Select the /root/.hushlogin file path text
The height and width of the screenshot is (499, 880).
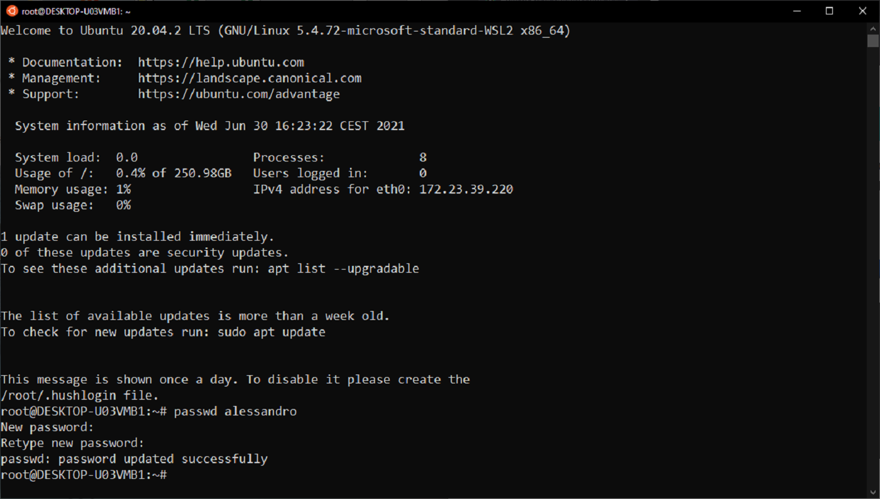pos(58,395)
